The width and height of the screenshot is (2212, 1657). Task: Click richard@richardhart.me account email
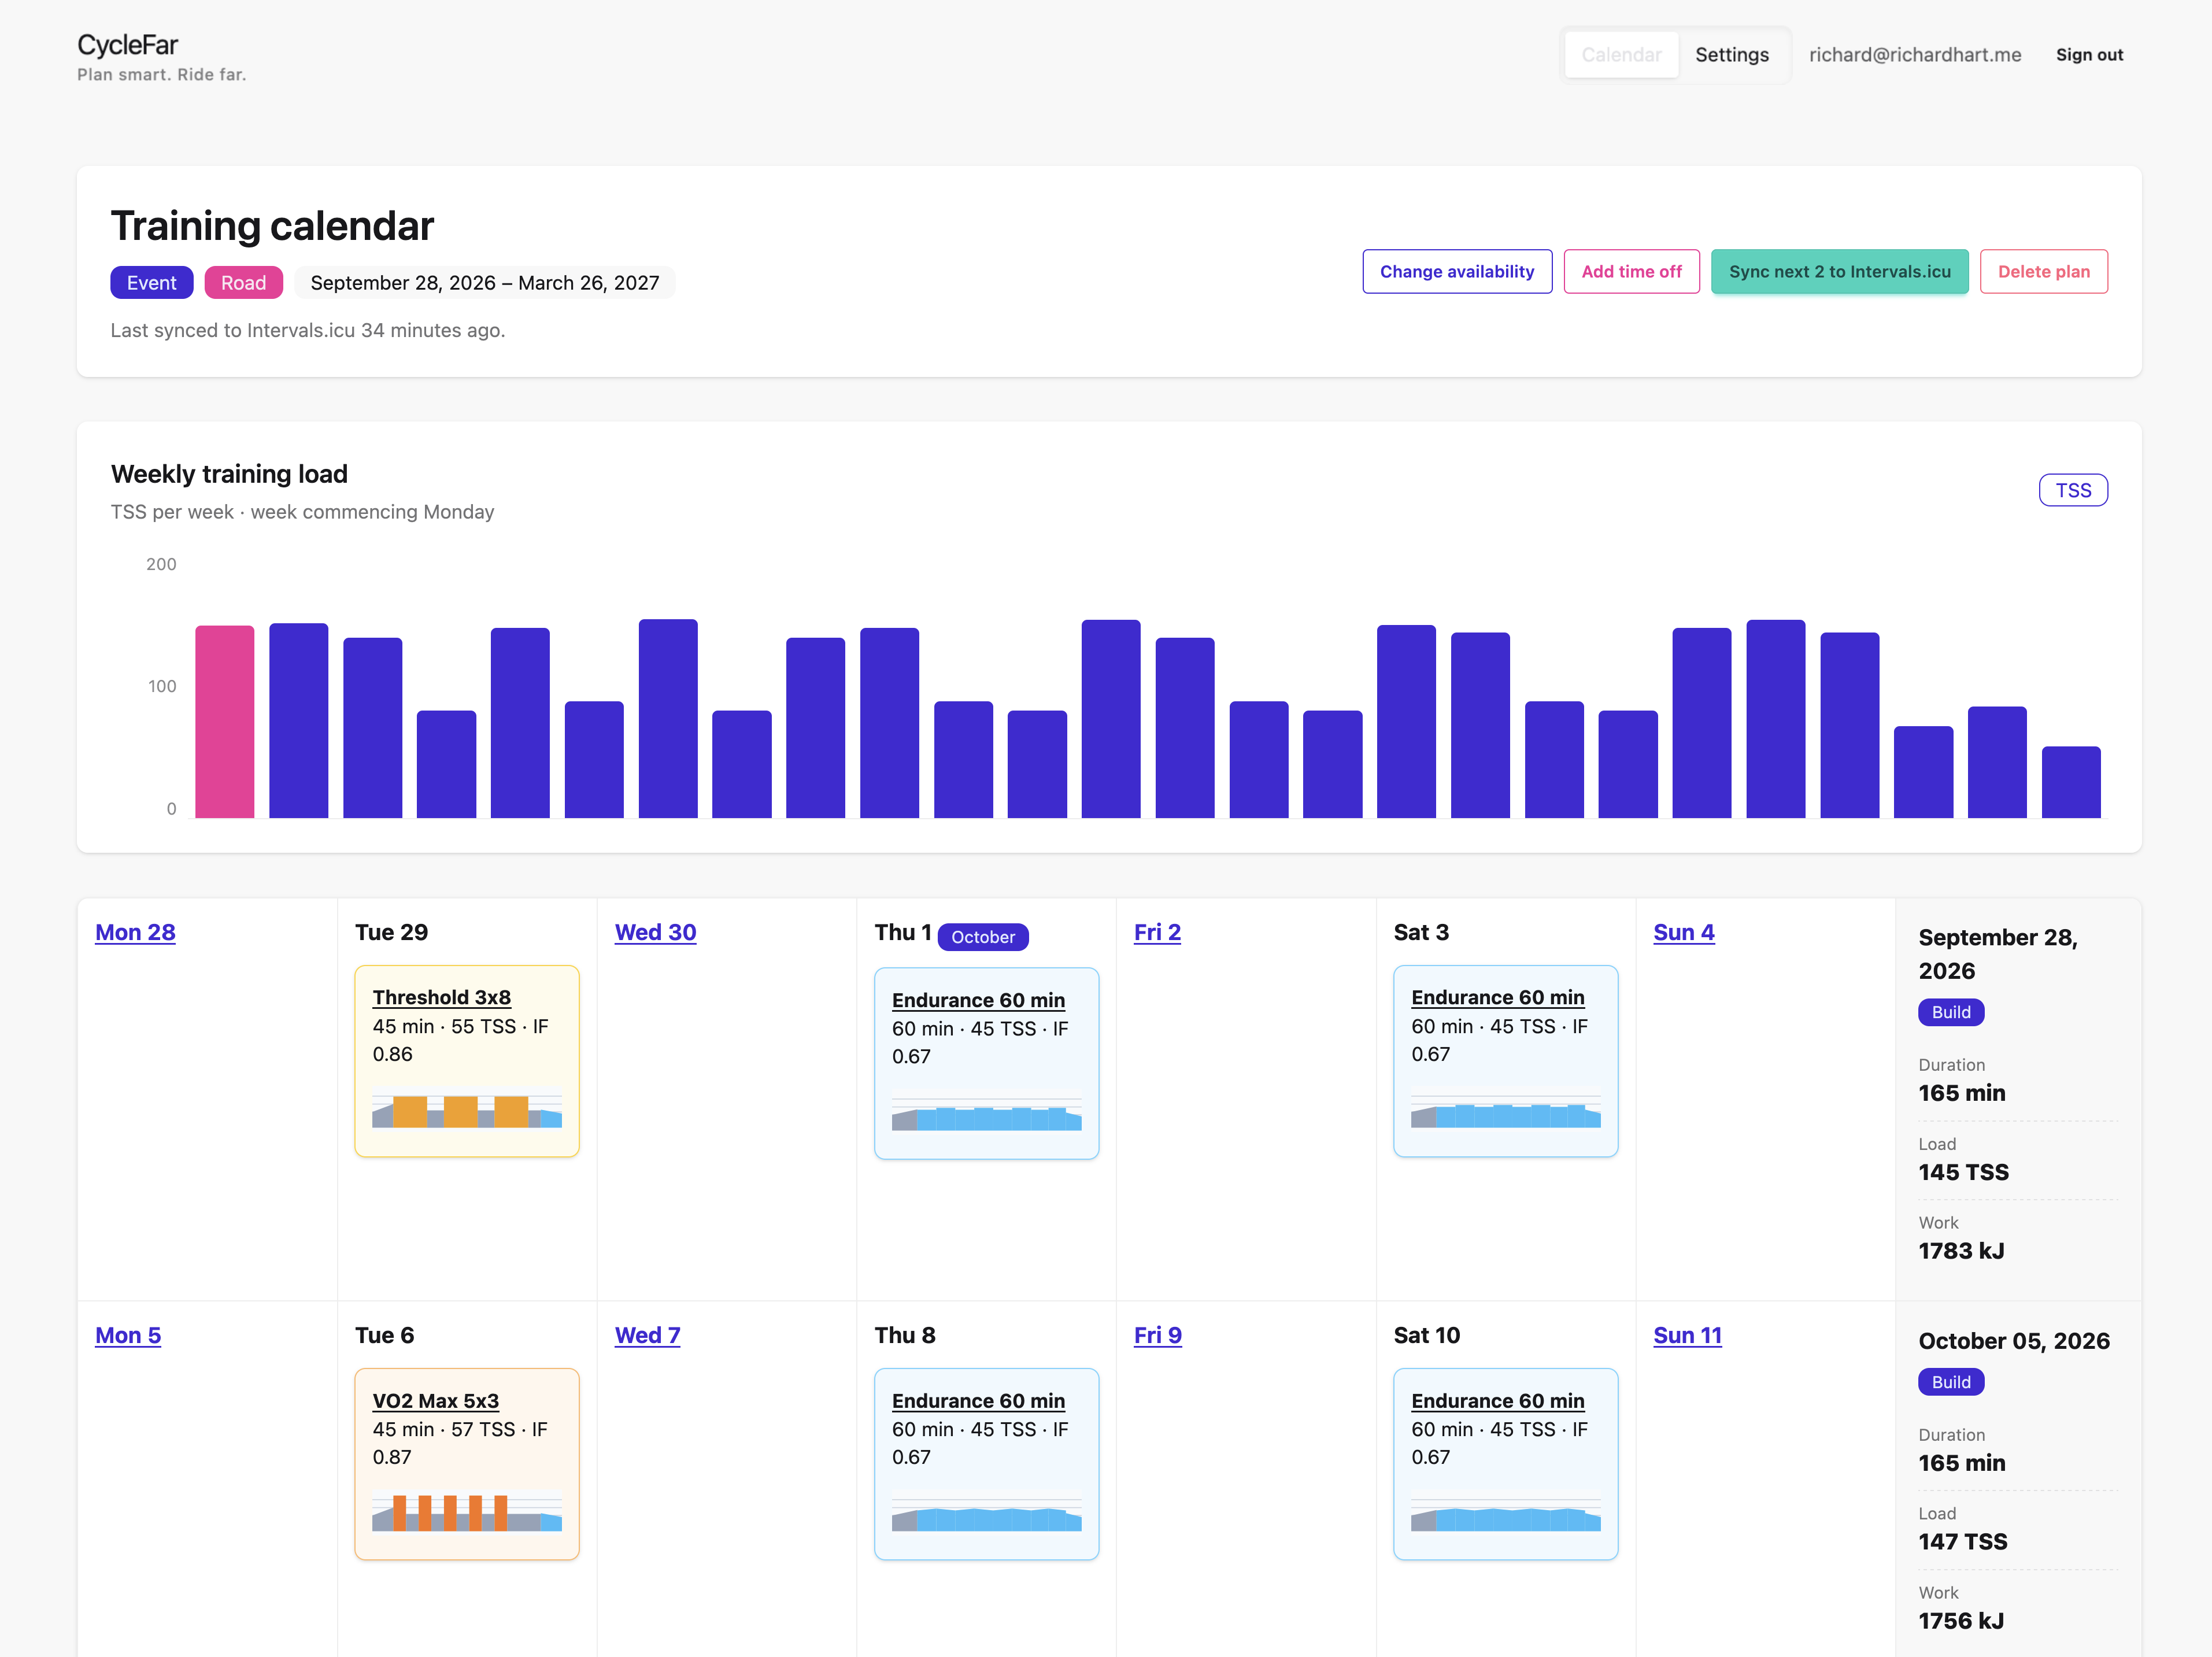(x=1914, y=55)
